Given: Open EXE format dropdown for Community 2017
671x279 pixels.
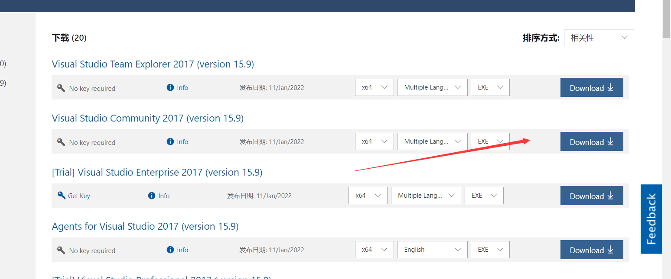Looking at the screenshot, I should 490,141.
